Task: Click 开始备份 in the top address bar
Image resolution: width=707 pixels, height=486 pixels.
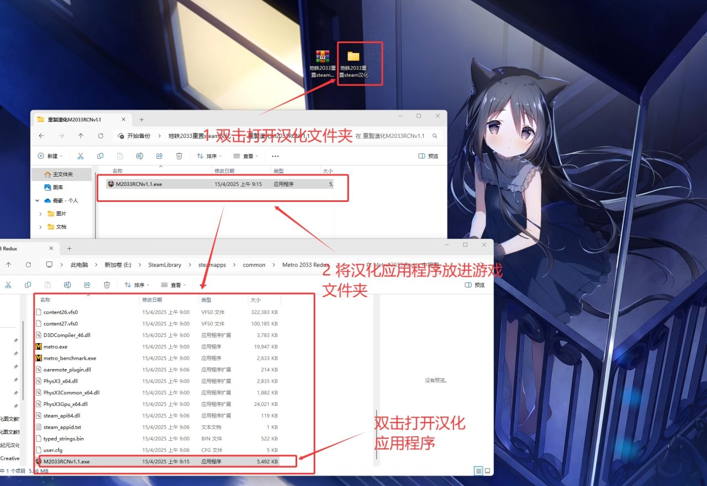Action: (x=139, y=136)
